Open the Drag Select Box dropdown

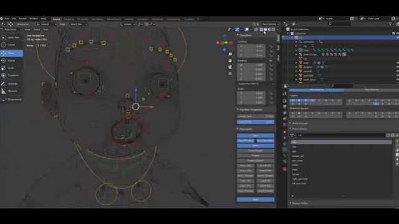[78, 24]
